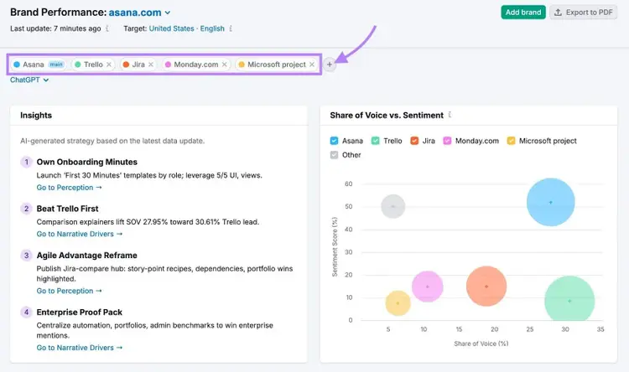Click the green Trello bubble in chart
The height and width of the screenshot is (372, 629).
tap(569, 298)
